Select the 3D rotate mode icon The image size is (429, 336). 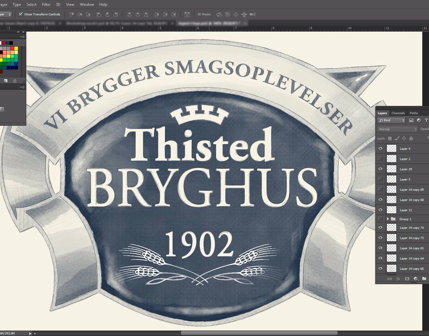point(219,14)
